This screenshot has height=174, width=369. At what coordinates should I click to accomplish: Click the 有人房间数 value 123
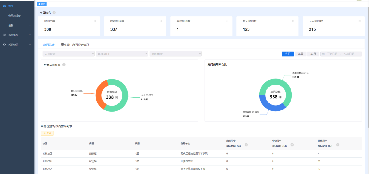click(x=246, y=29)
